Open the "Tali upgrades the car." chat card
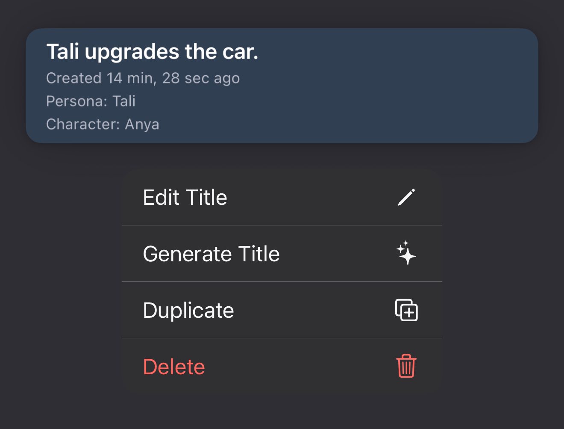The width and height of the screenshot is (564, 429). [x=282, y=86]
